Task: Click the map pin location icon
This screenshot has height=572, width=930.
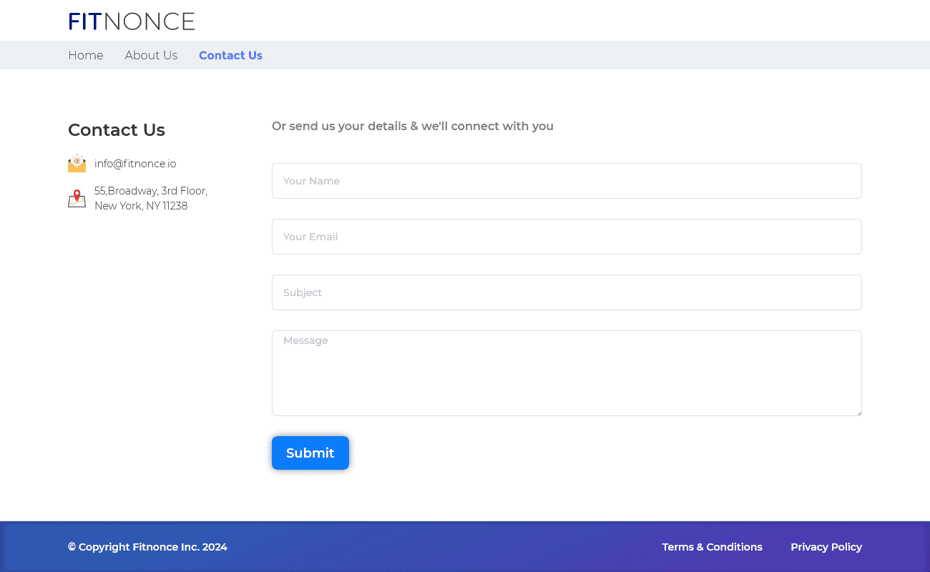Action: coord(77,199)
